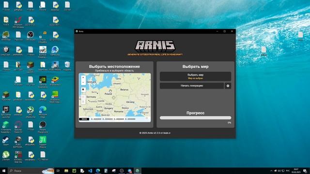The image size is (310, 174).
Task: Show hidden system tray icons
Action: click(271, 171)
